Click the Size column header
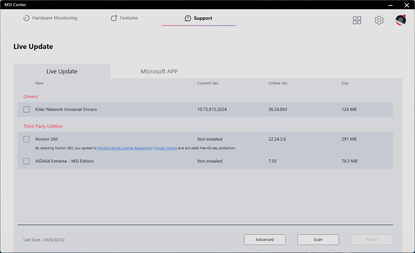Screen dimensions: 415x253 tap(345, 83)
